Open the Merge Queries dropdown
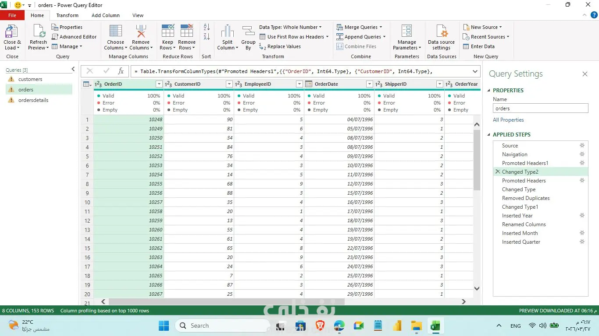 (x=359, y=27)
